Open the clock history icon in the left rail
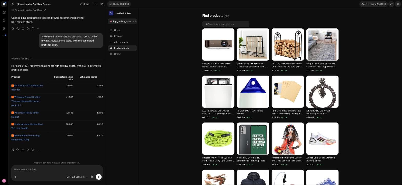 4,20
